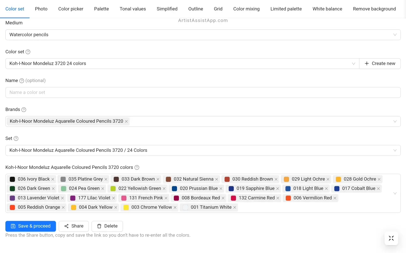Screen dimensions: 406x253
Task: Remove 018 Light Blue color tag
Action: [x=326, y=189]
